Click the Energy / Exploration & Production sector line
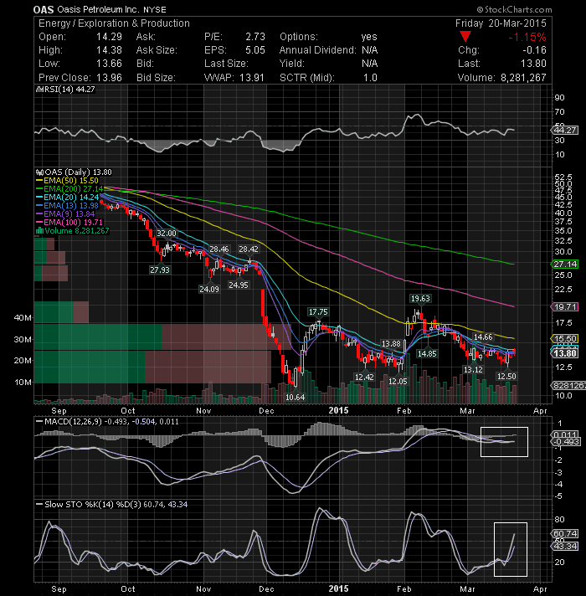 point(114,23)
